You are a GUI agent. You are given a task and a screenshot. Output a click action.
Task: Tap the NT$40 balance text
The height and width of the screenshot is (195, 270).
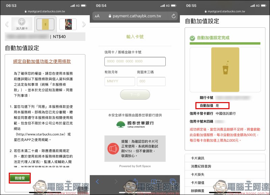pos(59,36)
